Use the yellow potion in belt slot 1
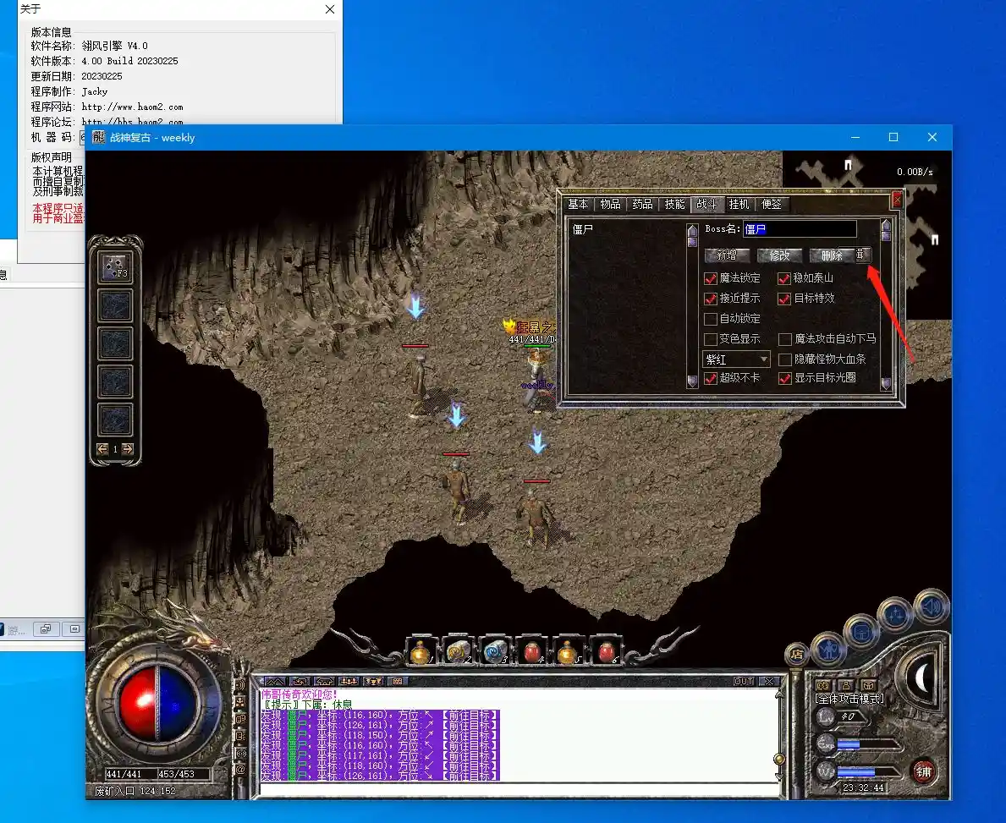 tap(421, 652)
